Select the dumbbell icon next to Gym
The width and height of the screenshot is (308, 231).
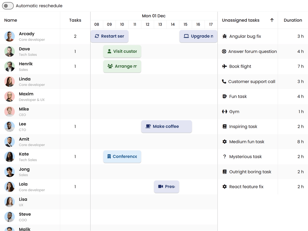(224, 111)
